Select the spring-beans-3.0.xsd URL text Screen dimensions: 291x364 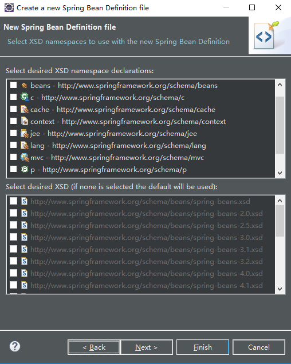pos(147,238)
